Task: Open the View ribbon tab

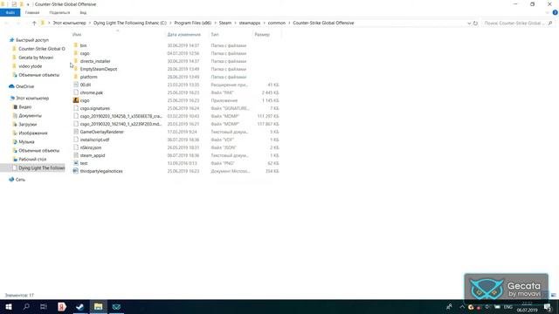Action: (83, 12)
